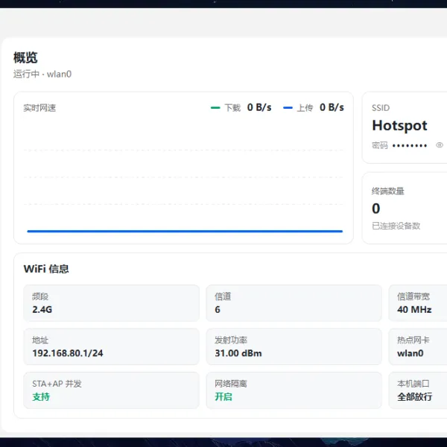Screen dimensions: 447x447
Task: Click the masked password dots
Action: point(409,146)
